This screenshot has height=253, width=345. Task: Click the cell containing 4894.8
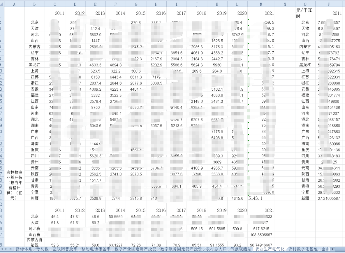pos(115,65)
